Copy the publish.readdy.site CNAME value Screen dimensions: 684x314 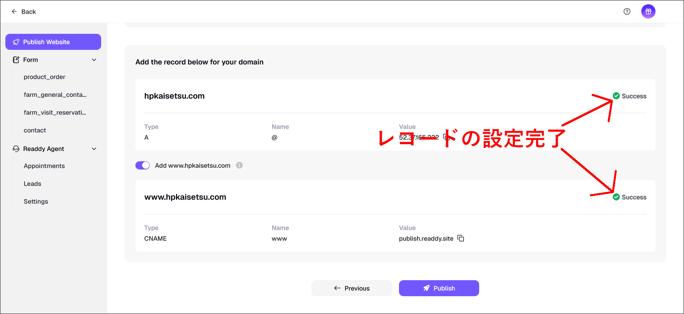(x=461, y=238)
